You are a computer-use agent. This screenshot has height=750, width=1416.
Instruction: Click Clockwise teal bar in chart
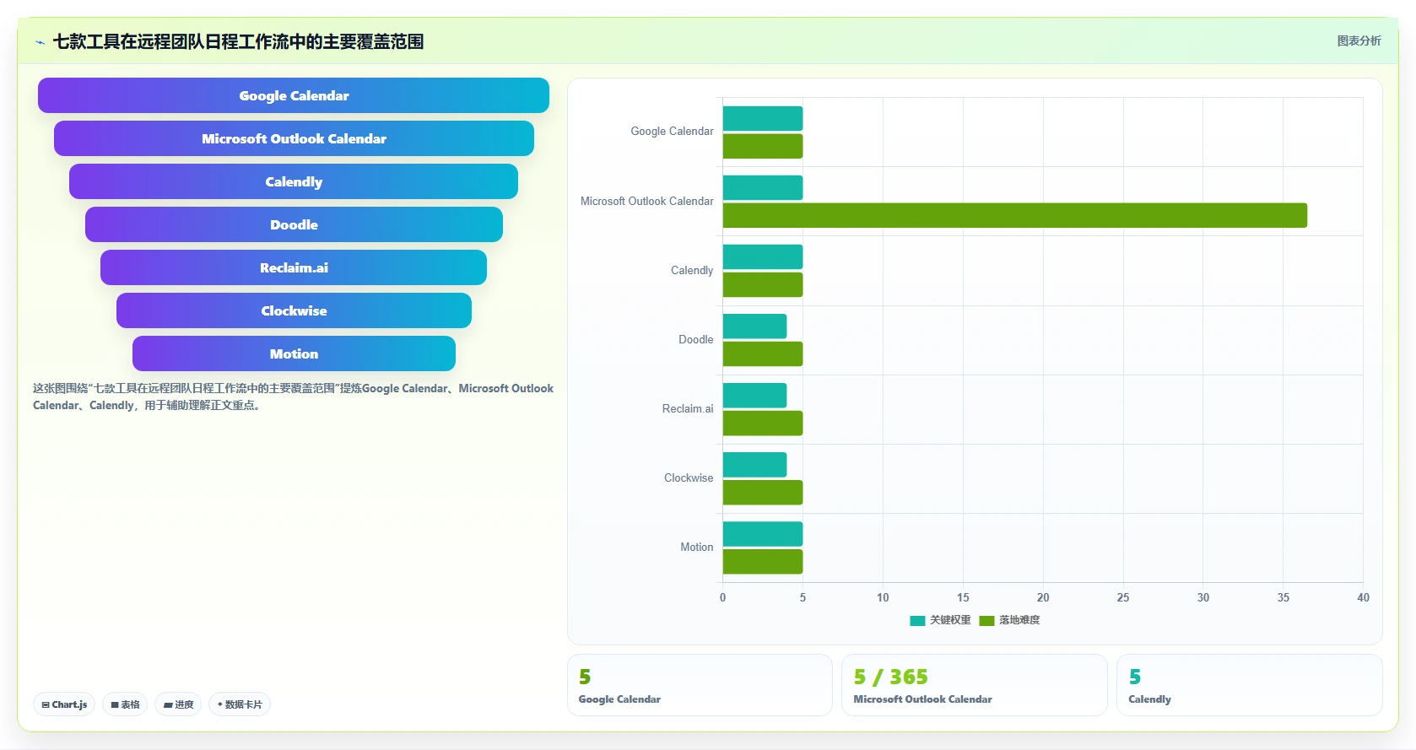[754, 464]
